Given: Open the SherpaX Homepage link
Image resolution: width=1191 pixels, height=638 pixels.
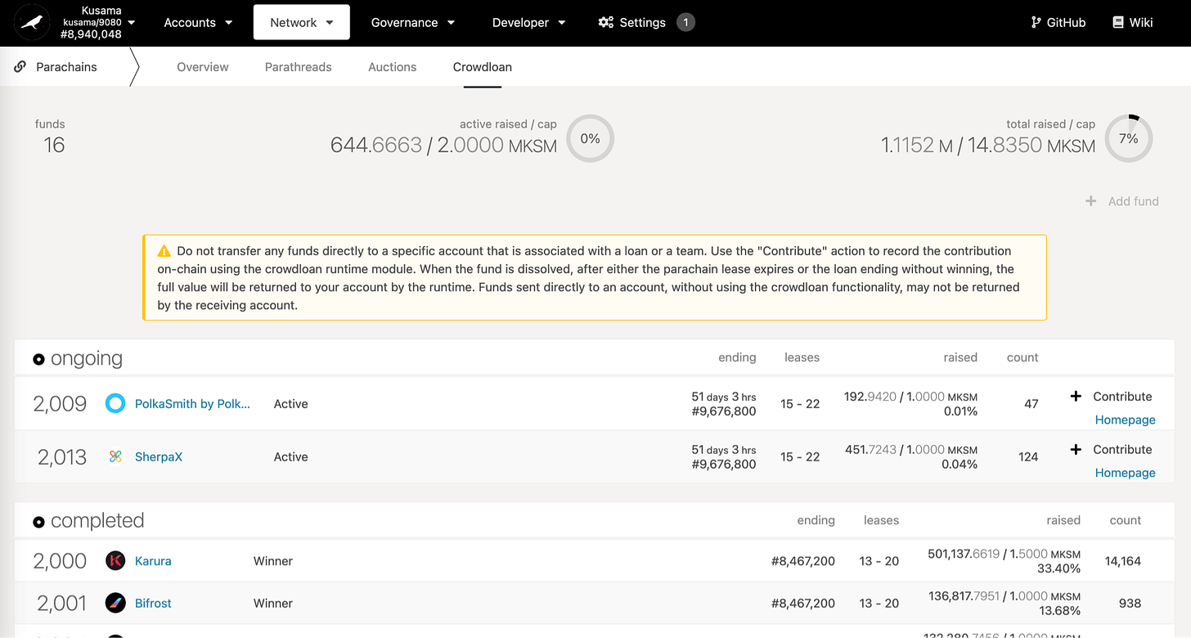Looking at the screenshot, I should pos(1126,473).
